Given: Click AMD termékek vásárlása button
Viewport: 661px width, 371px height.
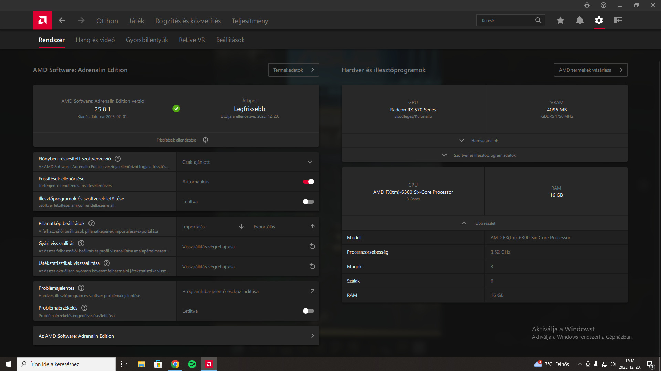Looking at the screenshot, I should [590, 70].
